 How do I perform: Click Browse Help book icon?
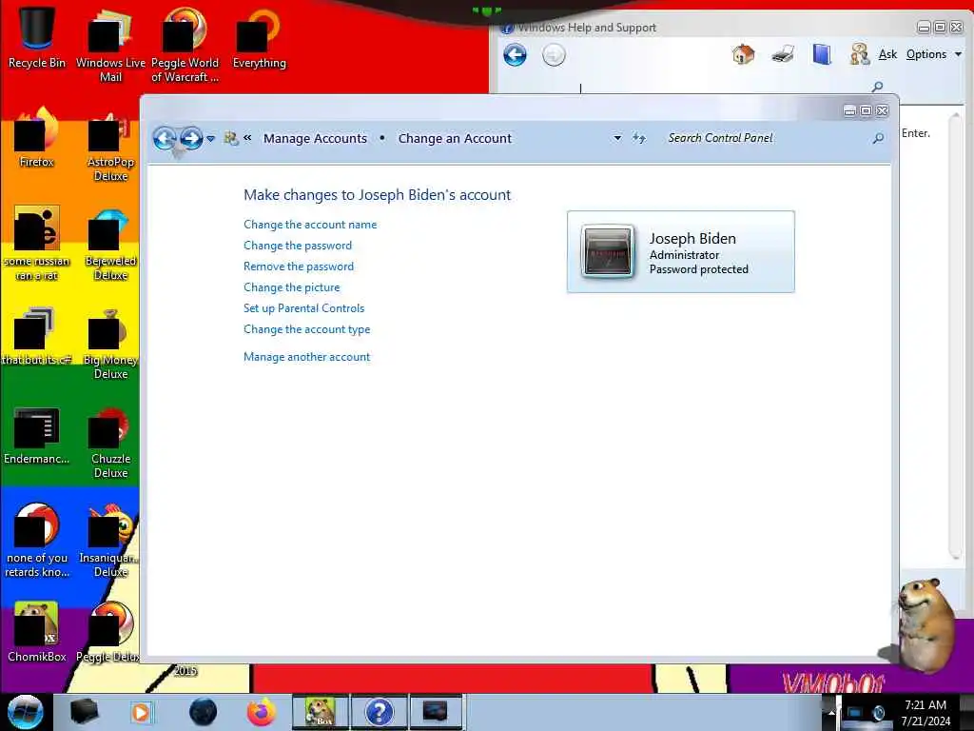coord(821,54)
